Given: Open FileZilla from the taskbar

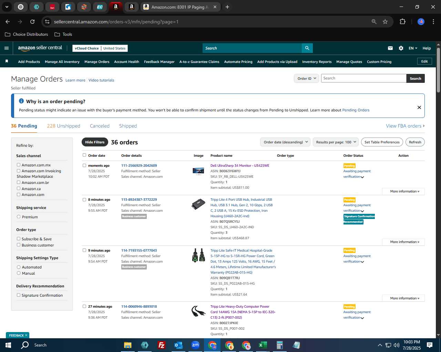Looking at the screenshot, I should [x=161, y=345].
